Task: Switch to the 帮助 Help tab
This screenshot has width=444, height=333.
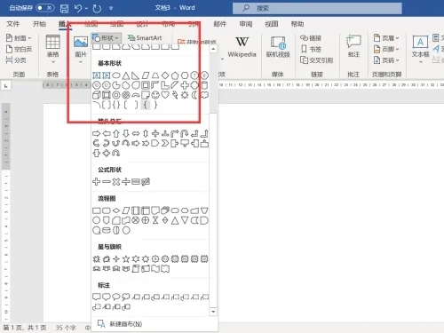Action: point(297,24)
